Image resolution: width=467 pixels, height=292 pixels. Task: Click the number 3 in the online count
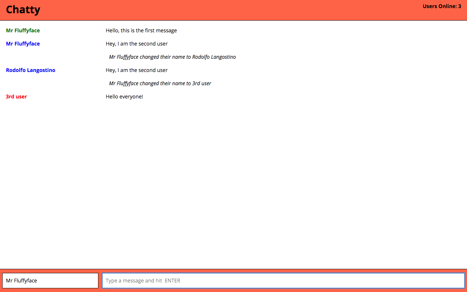(x=460, y=6)
